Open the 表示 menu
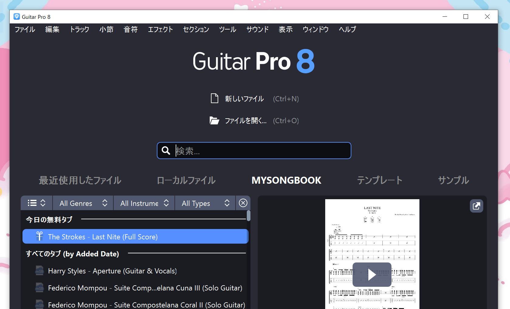Screen dimensions: 510x309 pos(286,30)
